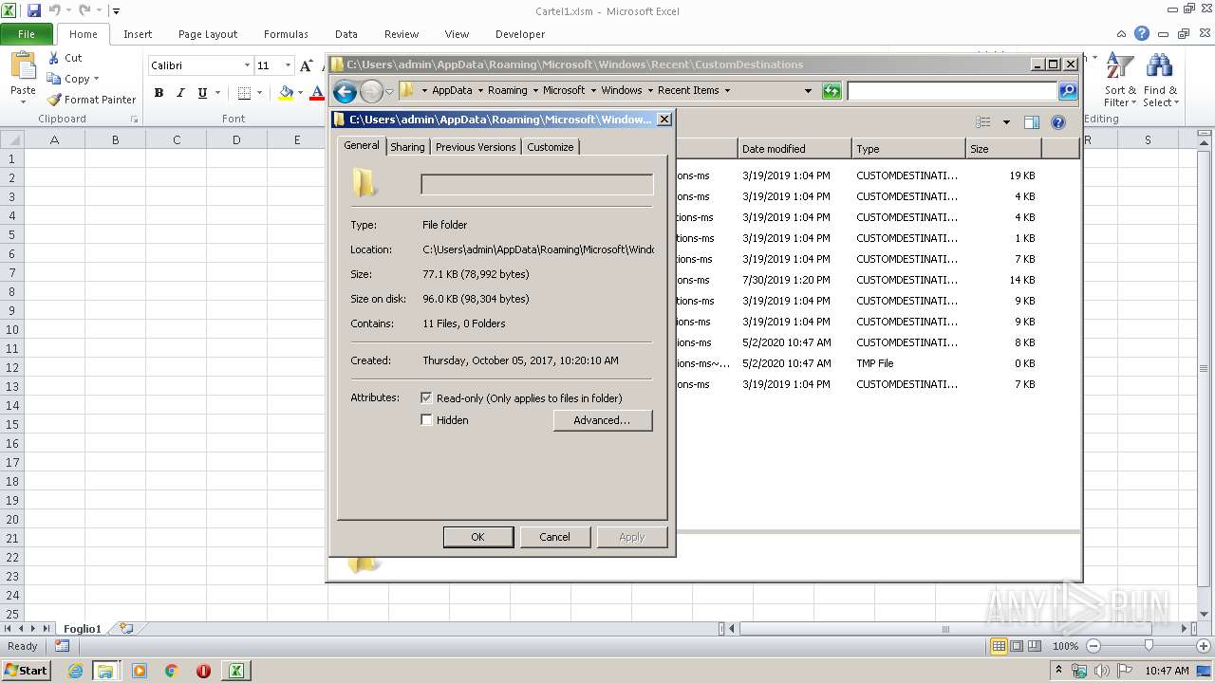Screen dimensions: 1215x683
Task: Open the Sharing tab in Properties dialog
Action: [407, 147]
